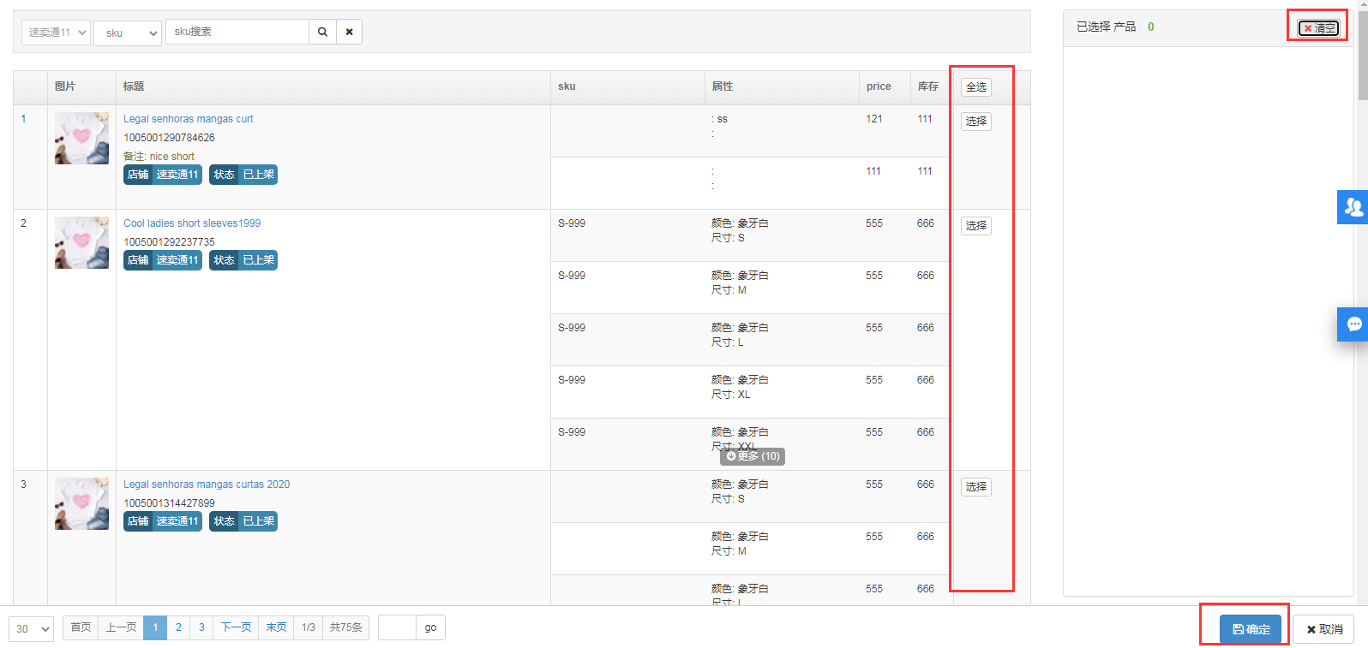Screen dimensions: 1368x648
Task: Open the chat bubble side icon
Action: click(x=1353, y=324)
